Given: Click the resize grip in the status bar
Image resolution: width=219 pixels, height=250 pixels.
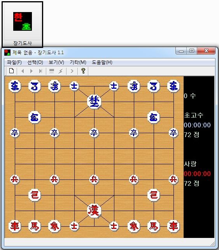Looking at the screenshot, I should (x=213, y=244).
